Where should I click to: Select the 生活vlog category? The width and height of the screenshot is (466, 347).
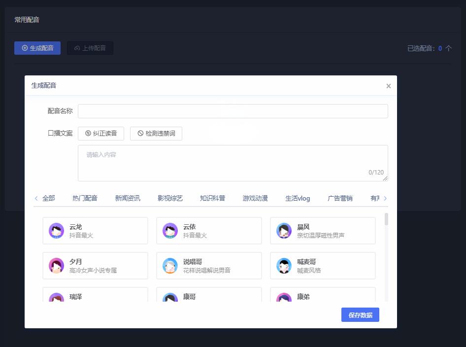(298, 198)
